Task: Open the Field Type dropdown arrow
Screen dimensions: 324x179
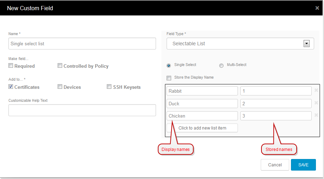Action: 306,44
